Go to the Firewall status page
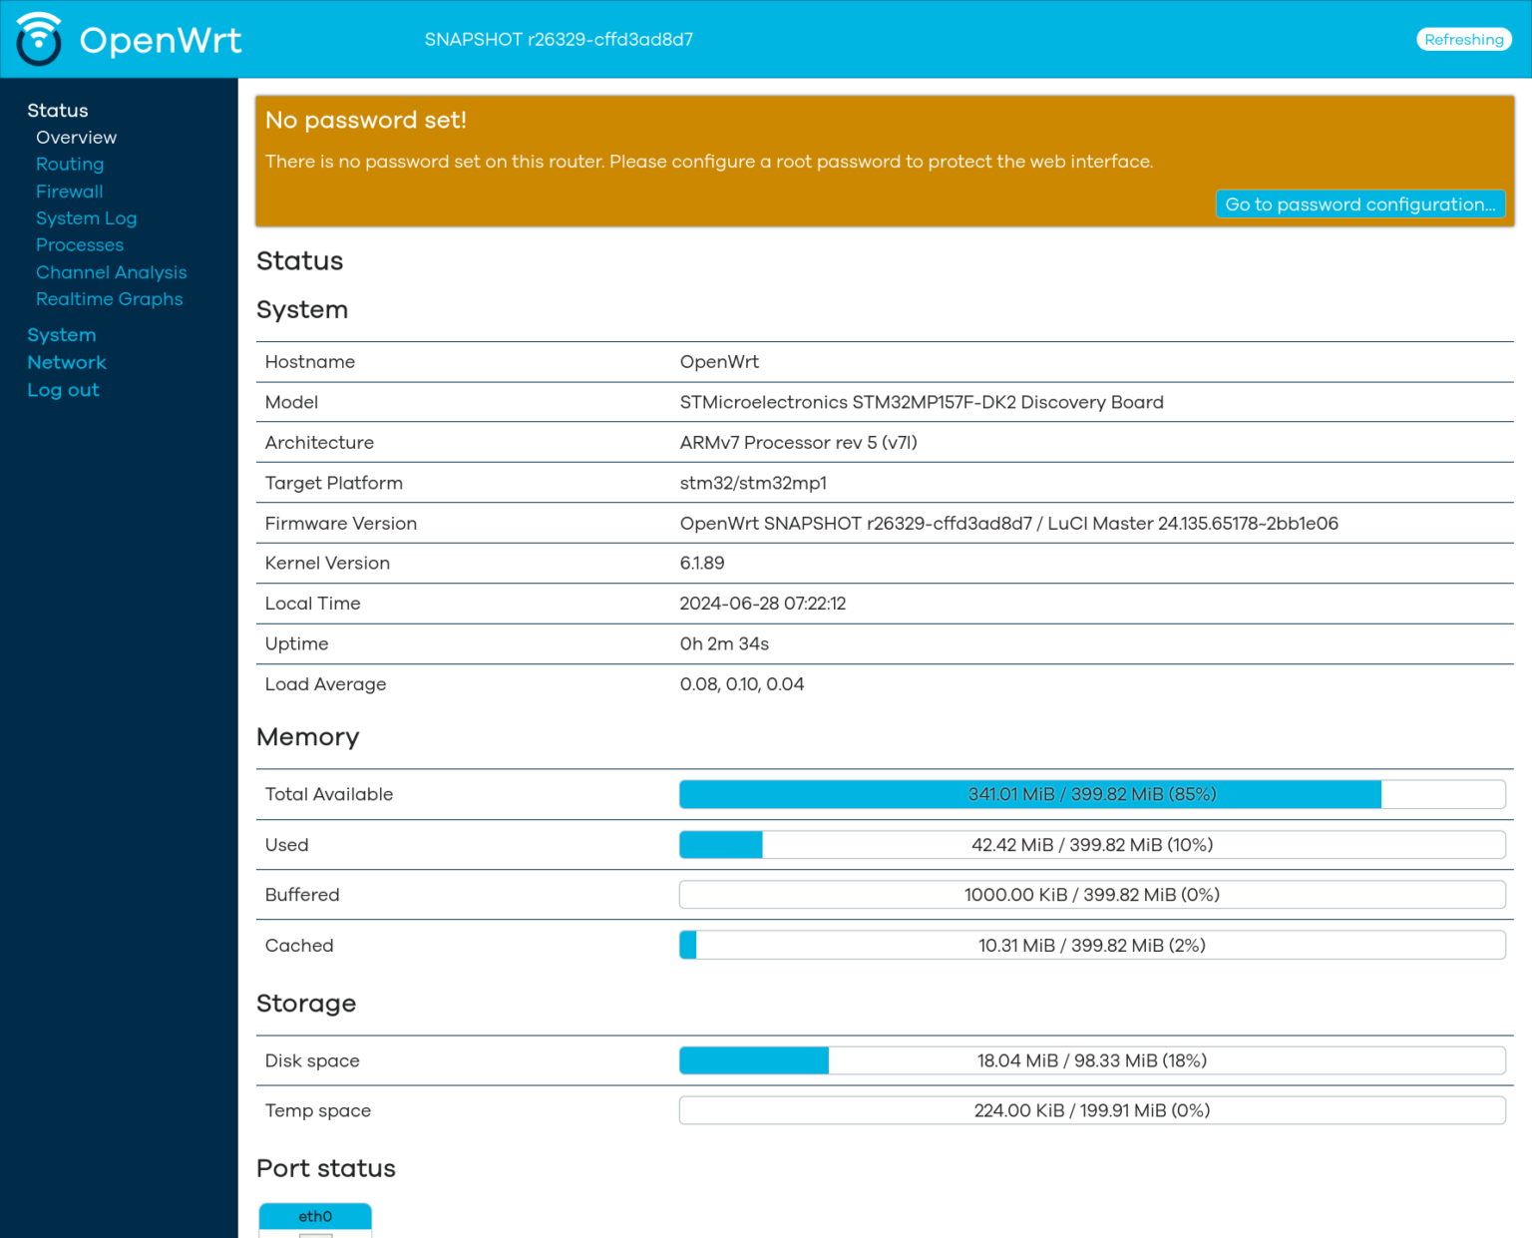The image size is (1532, 1238). pos(69,192)
